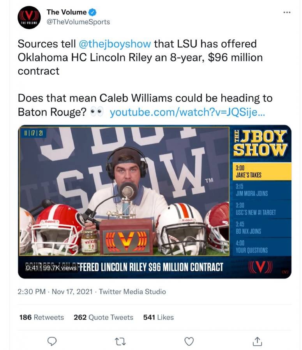Open @thejboyshow mention link
302x350 pixels.
coord(115,44)
